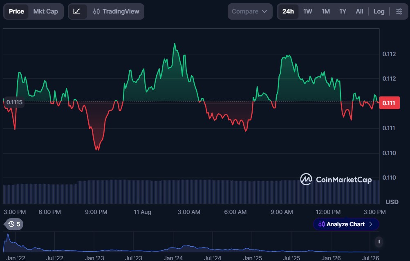Image resolution: width=410 pixels, height=261 pixels.
Task: Click Jan '24 on mini timeline
Action: (x=173, y=258)
